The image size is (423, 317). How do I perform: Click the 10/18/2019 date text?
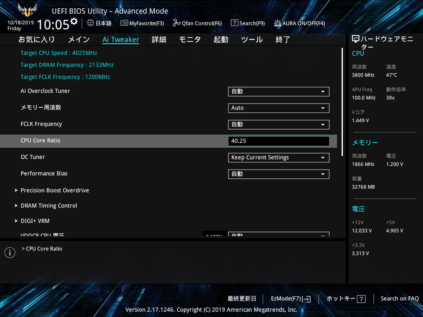21,23
